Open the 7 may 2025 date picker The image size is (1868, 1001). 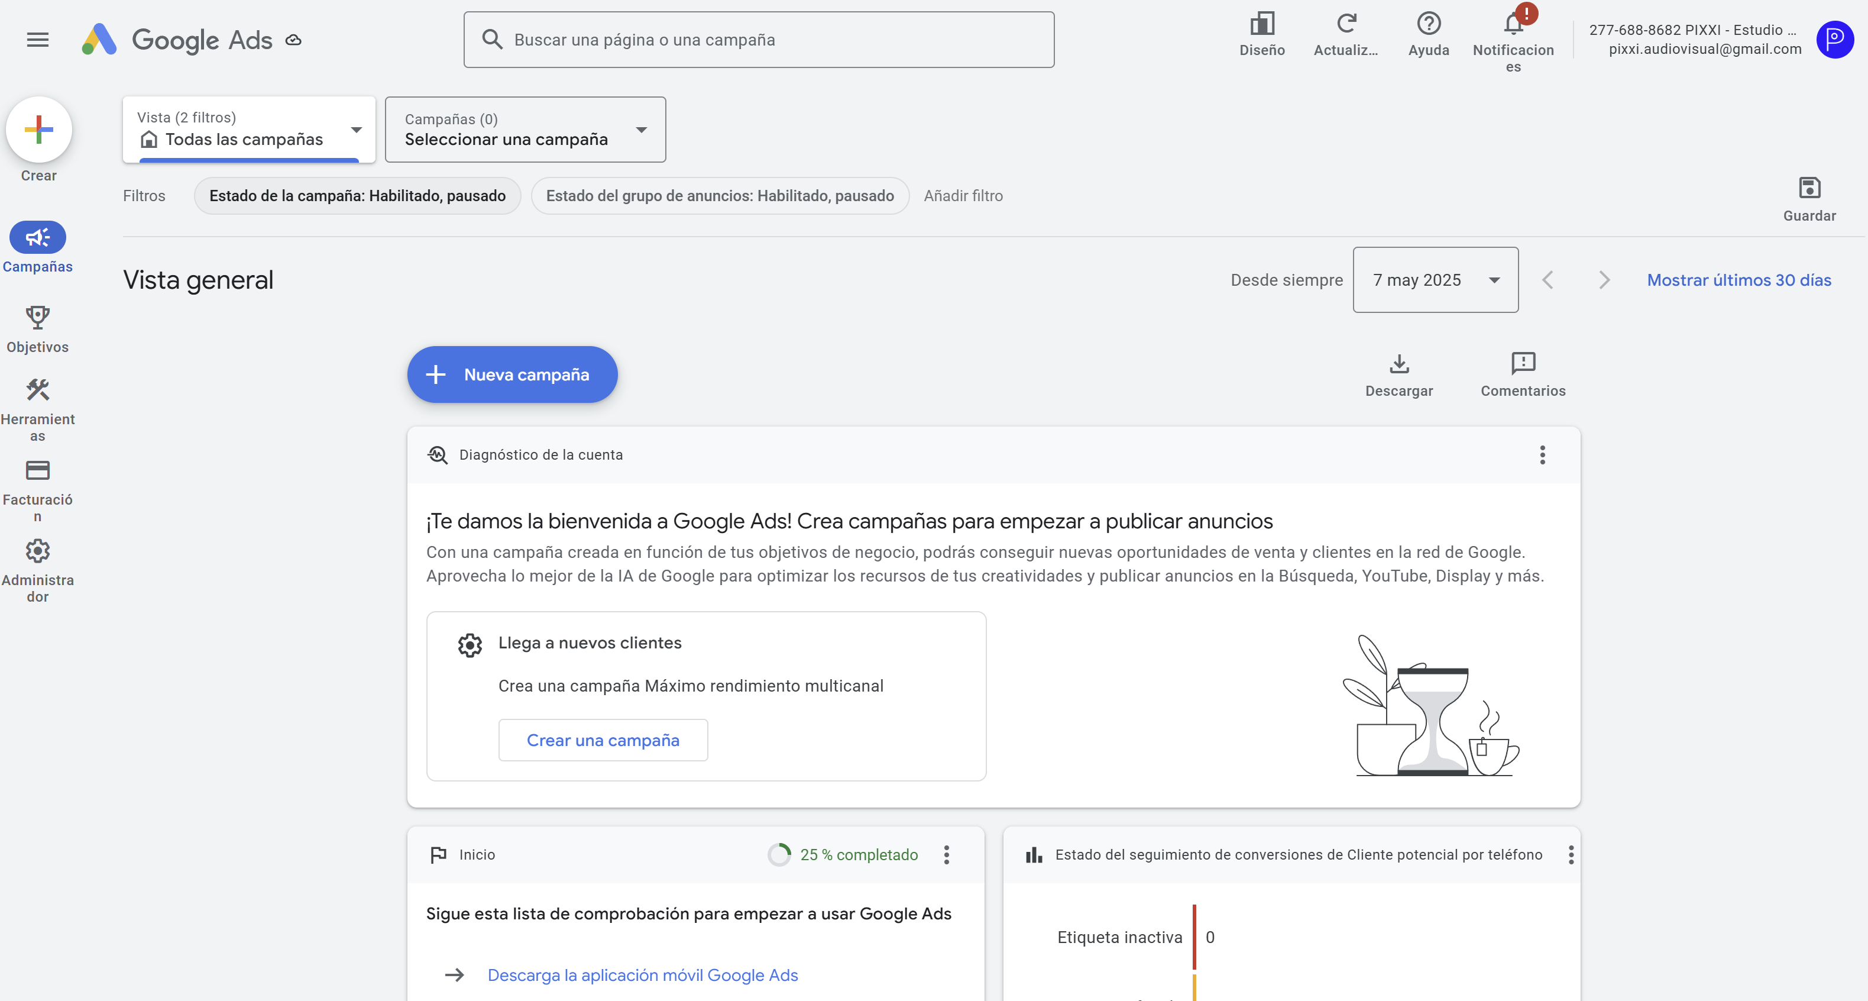pyautogui.click(x=1435, y=280)
